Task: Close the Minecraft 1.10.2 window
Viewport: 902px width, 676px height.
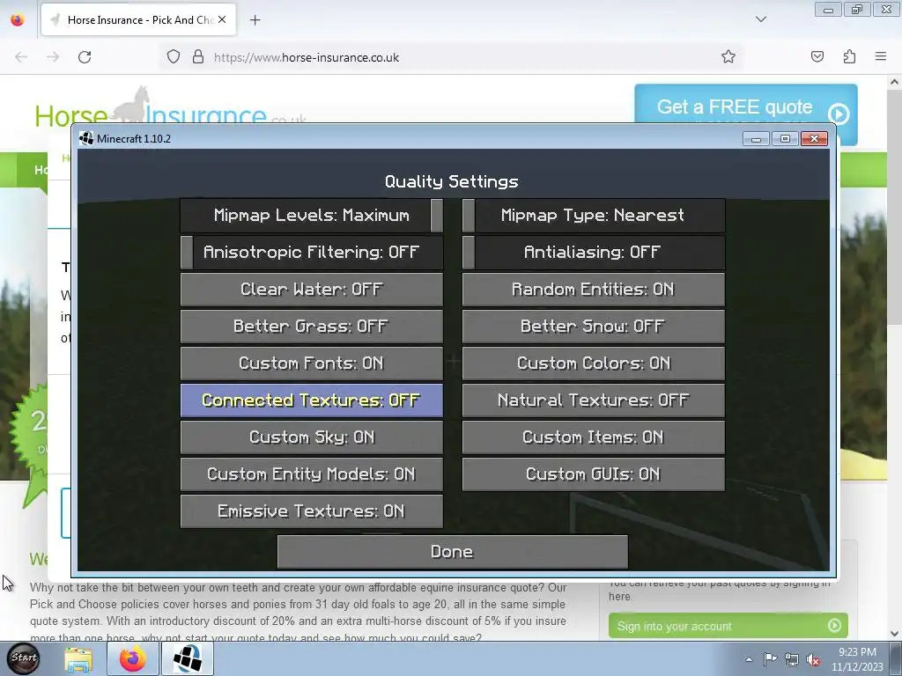Action: (x=814, y=138)
